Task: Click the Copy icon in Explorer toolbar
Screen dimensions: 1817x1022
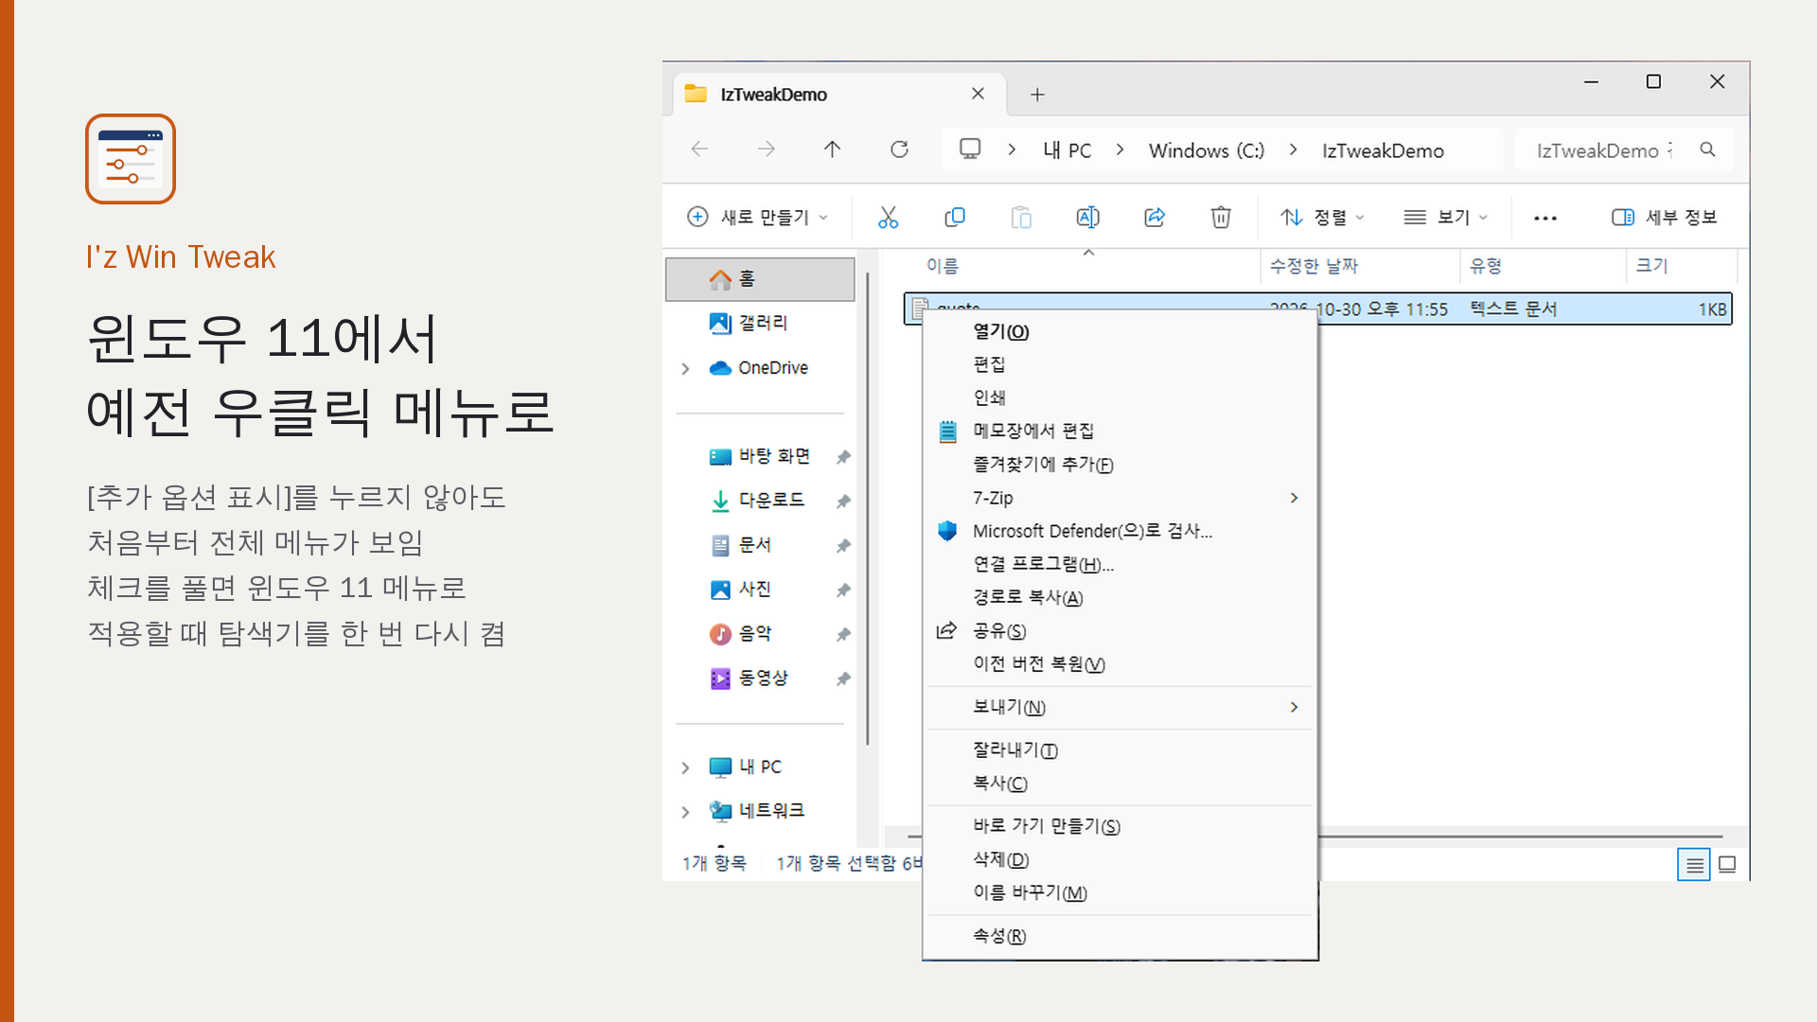Action: coord(955,218)
